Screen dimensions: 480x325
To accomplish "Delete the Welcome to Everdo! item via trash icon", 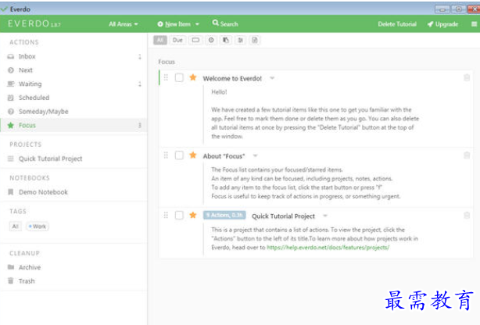I will 467,77.
